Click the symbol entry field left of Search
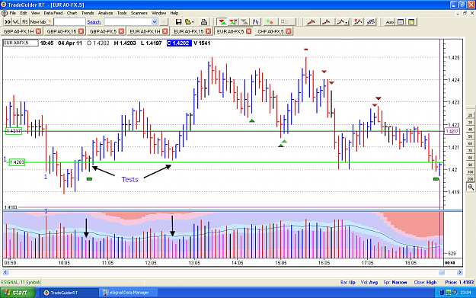This screenshot has height=298, width=476. pyautogui.click(x=69, y=22)
